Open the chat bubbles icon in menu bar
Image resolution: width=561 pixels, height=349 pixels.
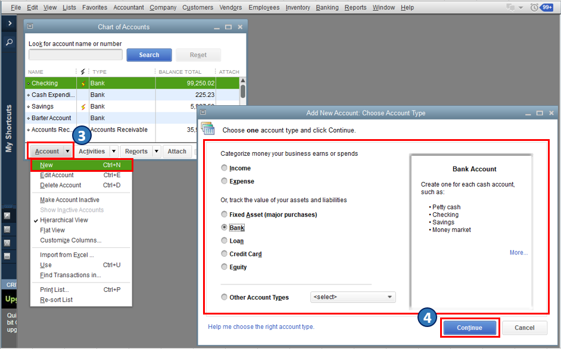click(x=510, y=7)
